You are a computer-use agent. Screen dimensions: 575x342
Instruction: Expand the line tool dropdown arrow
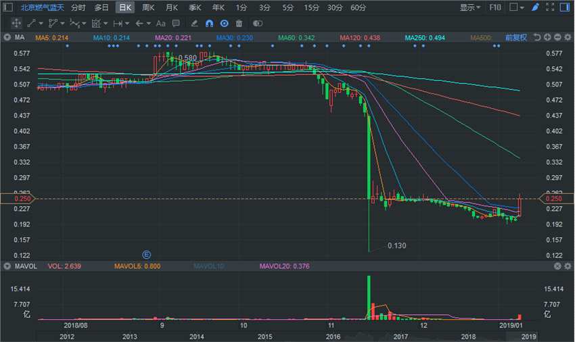pos(41,24)
